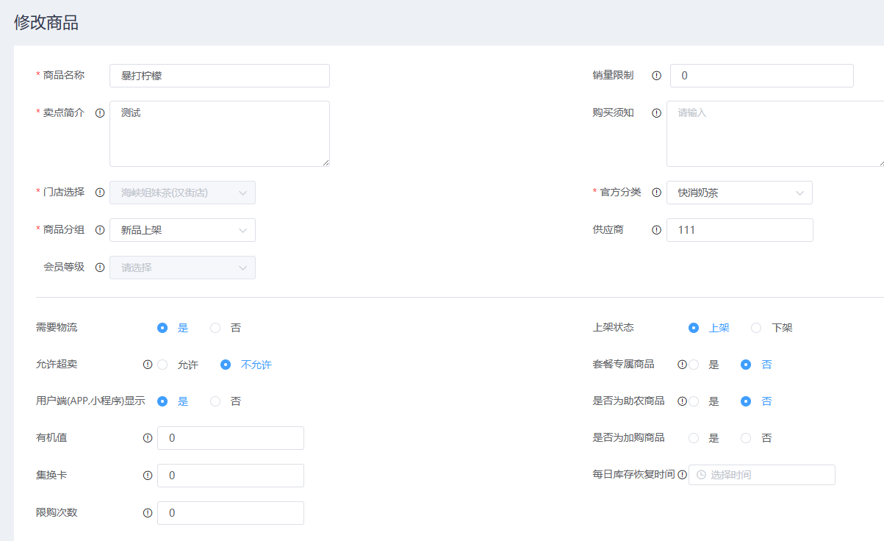Click the 供应商 field containing 111
The height and width of the screenshot is (541, 884).
click(739, 230)
